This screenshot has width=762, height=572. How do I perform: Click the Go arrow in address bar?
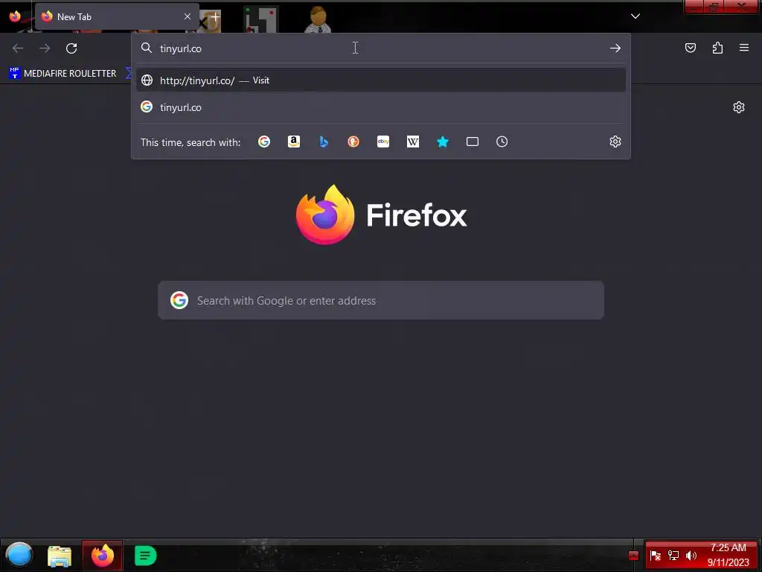point(615,48)
